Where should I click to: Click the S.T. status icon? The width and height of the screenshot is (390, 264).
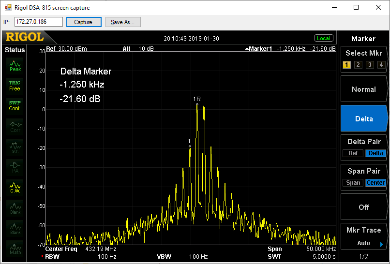(15, 147)
